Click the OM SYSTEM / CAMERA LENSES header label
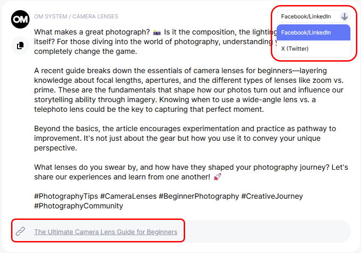The height and width of the screenshot is (253, 361). click(76, 17)
